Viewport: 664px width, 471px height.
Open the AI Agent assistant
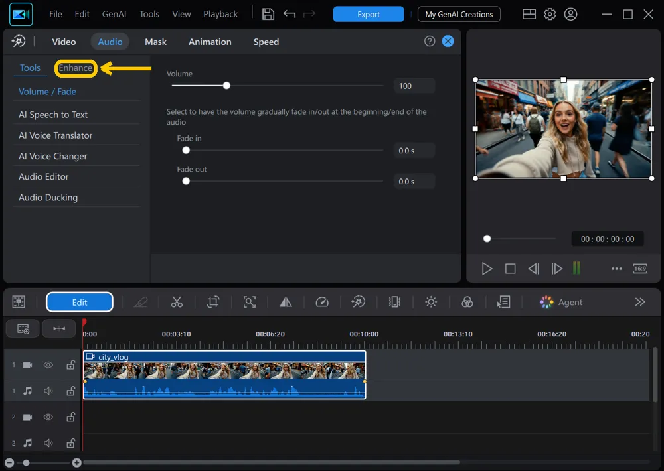[x=561, y=302]
